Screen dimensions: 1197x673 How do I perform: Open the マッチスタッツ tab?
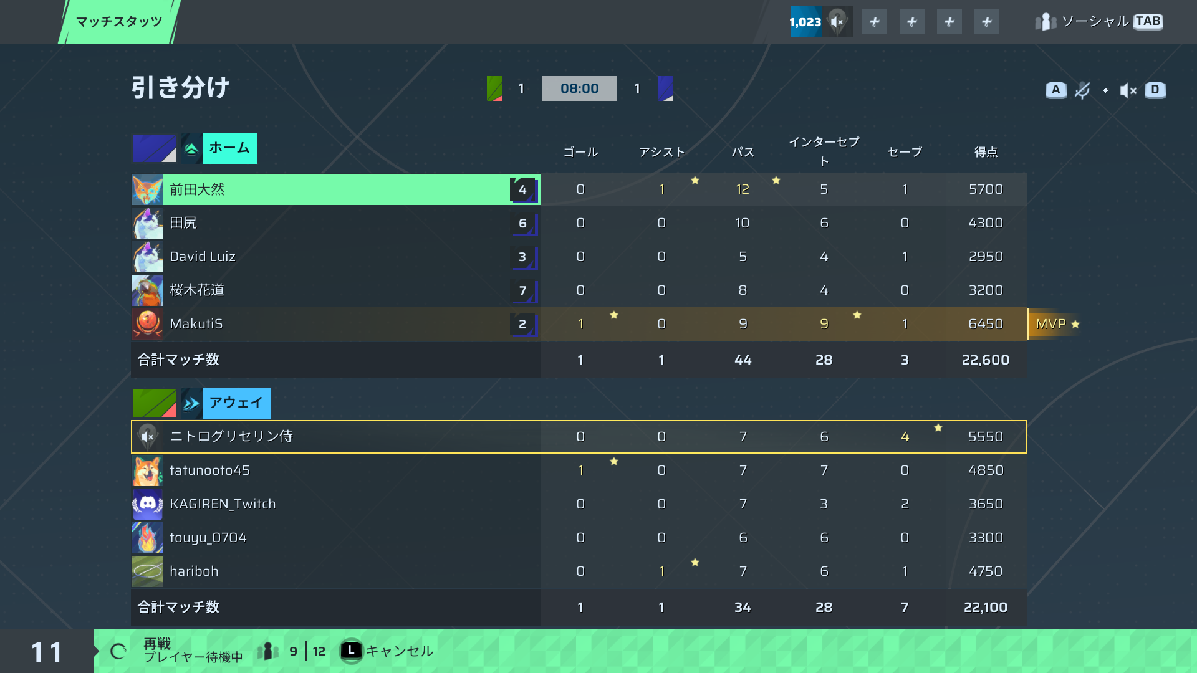point(119,22)
